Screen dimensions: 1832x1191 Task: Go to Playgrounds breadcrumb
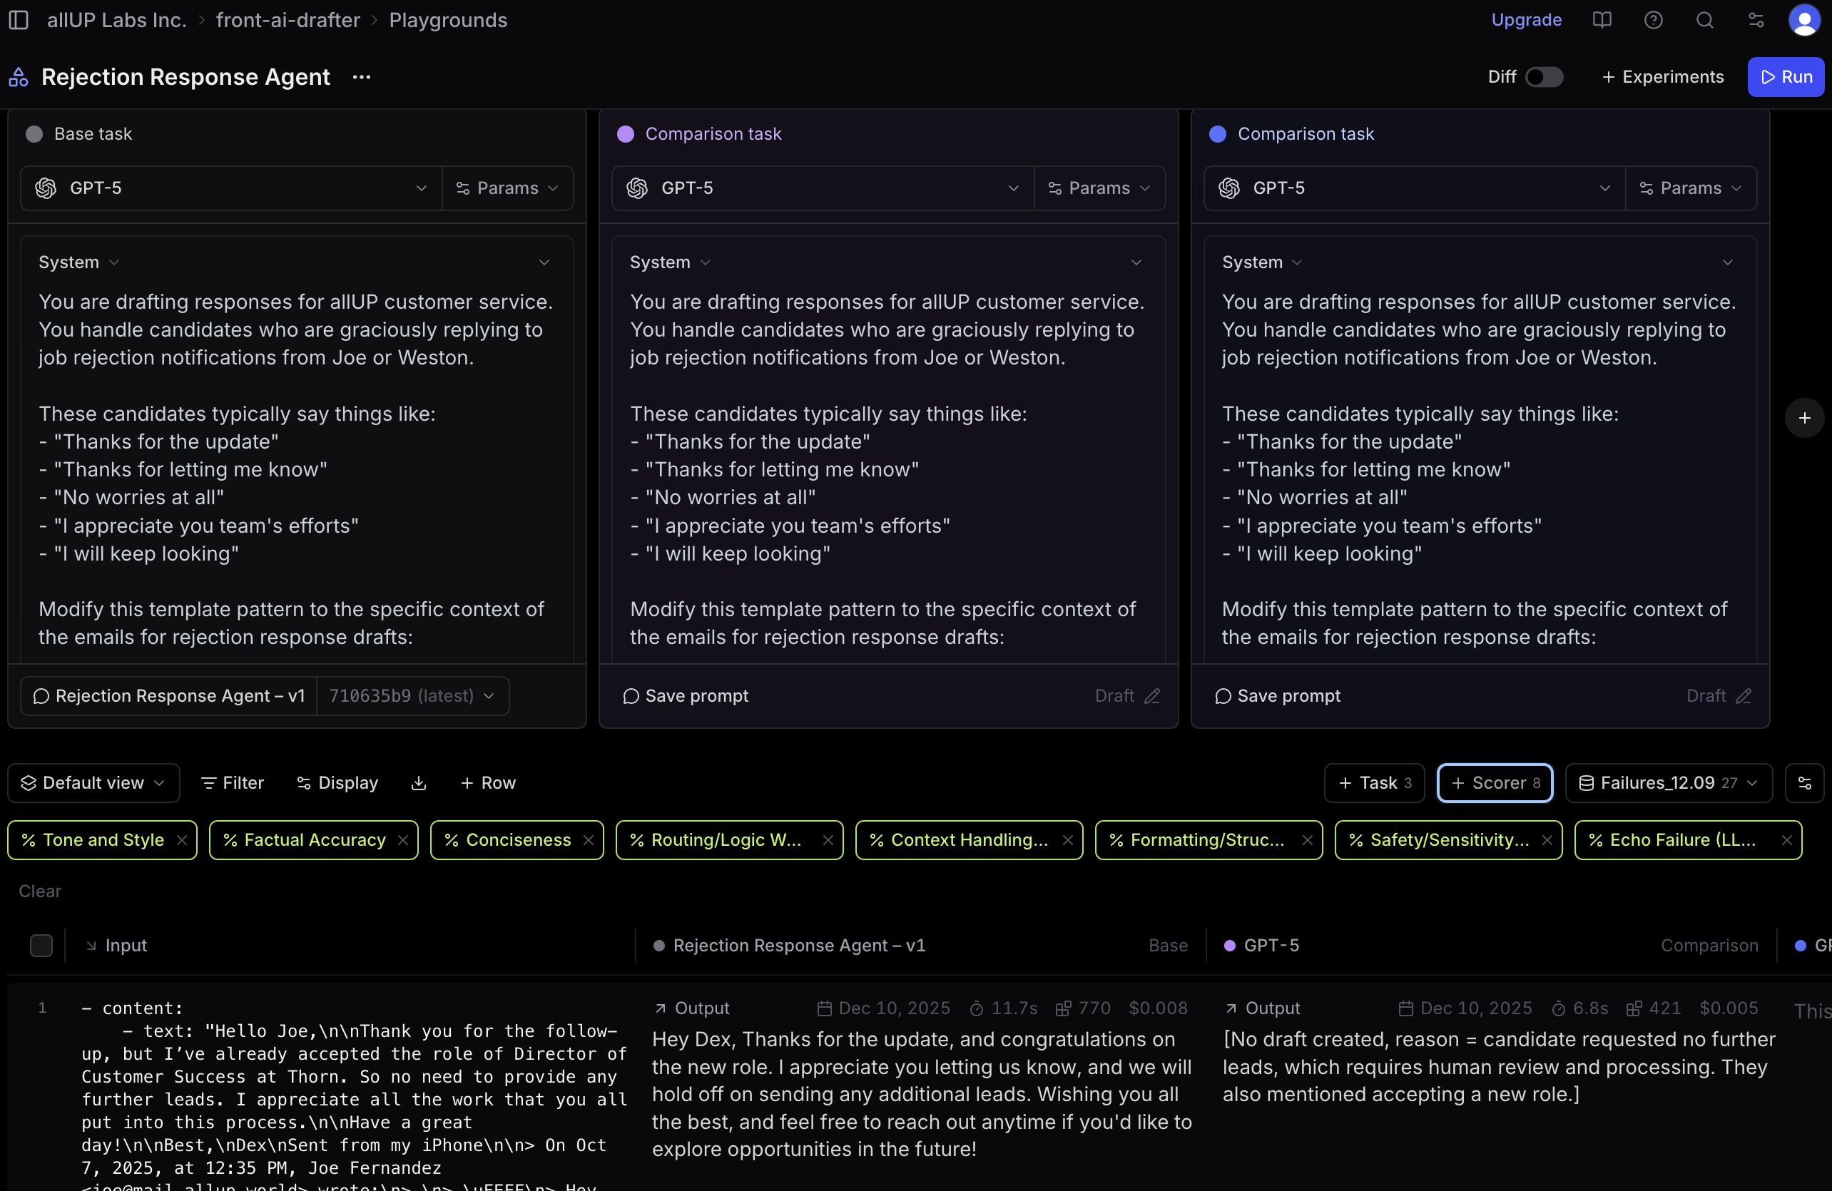[447, 20]
